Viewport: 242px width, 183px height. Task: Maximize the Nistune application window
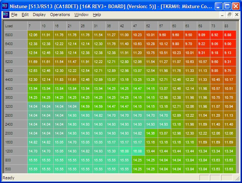point(227,6)
